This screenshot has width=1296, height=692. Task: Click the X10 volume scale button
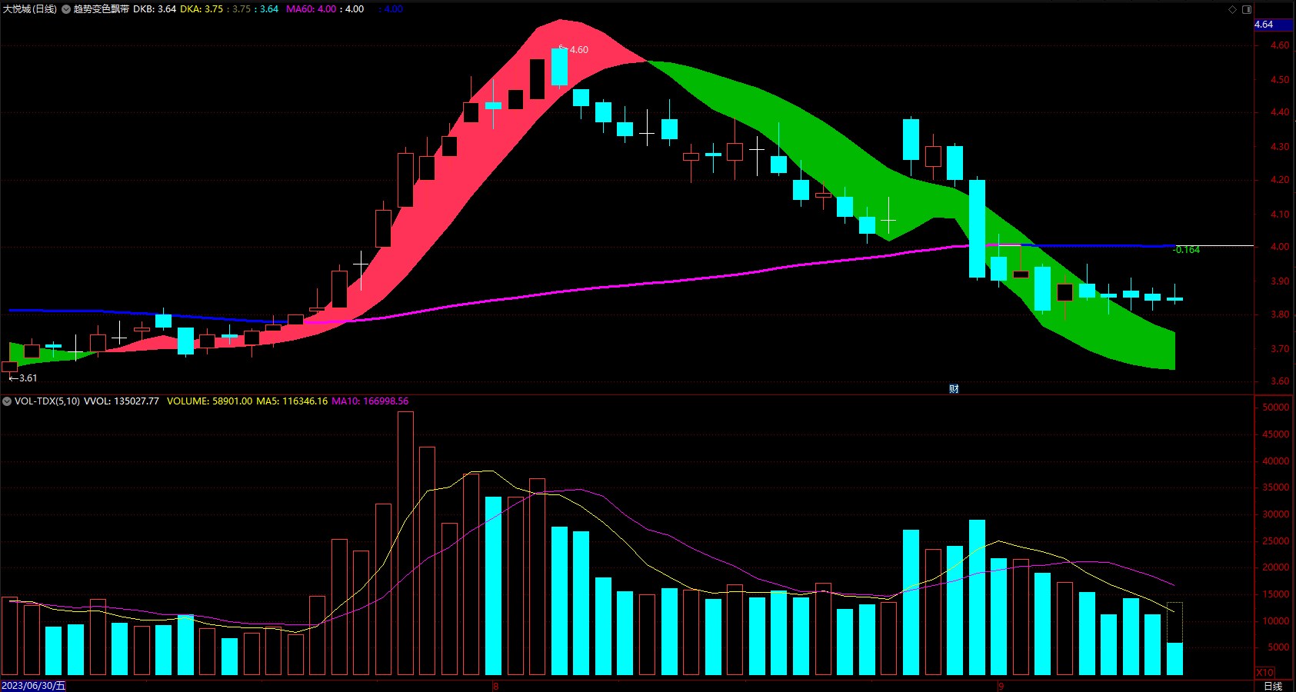coord(1265,672)
